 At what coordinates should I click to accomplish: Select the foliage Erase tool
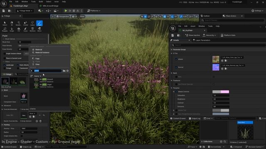(25, 29)
